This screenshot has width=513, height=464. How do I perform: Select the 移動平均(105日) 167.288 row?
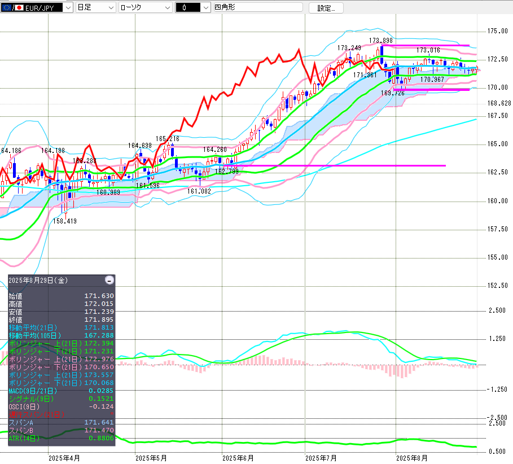(62, 335)
